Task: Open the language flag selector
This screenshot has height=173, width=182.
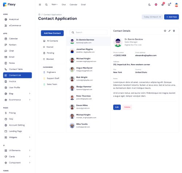Action: [156, 5]
